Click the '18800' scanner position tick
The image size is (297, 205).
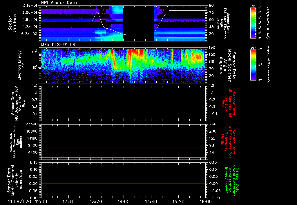coord(31,131)
